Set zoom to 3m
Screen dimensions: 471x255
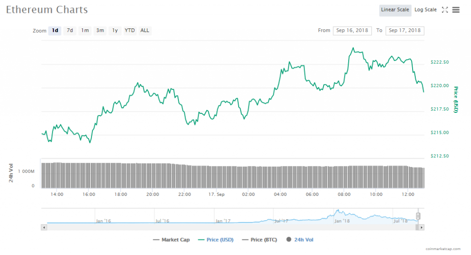point(100,31)
